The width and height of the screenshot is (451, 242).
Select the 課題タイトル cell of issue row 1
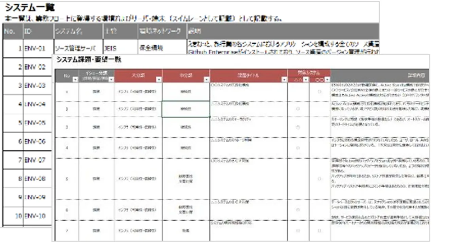tap(248, 92)
